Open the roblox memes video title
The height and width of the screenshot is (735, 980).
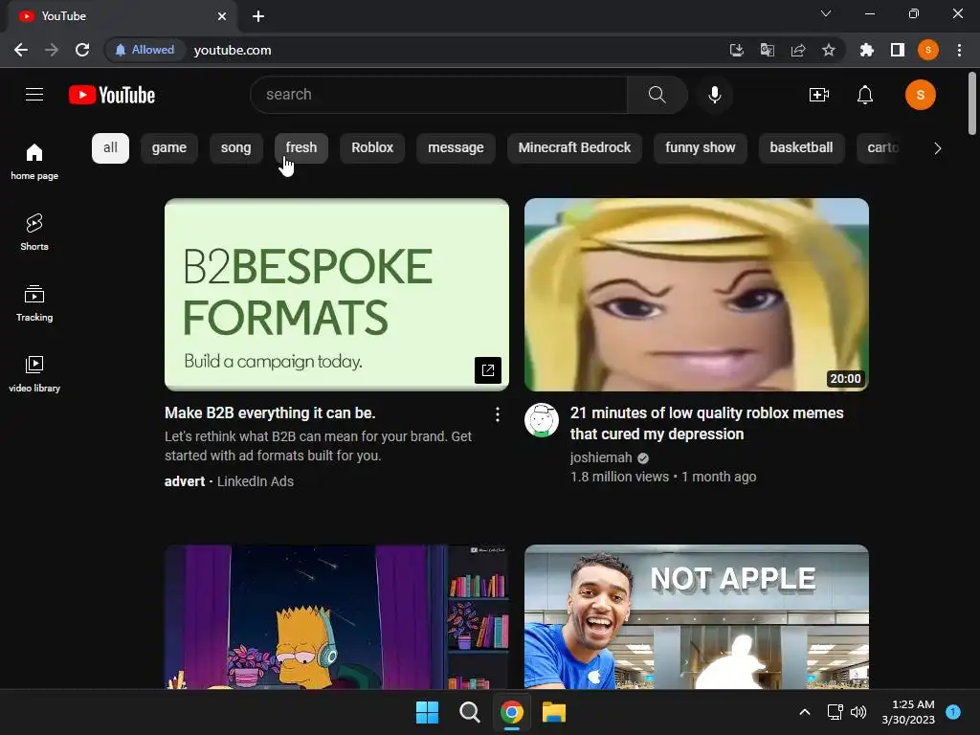[x=707, y=424]
